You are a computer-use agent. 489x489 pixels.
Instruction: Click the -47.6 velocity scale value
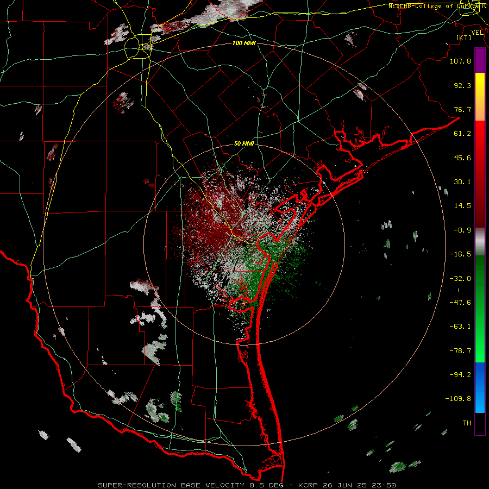[x=460, y=303]
